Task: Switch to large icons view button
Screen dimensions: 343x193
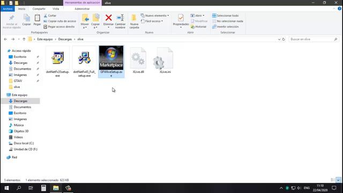Action: pos(338,180)
